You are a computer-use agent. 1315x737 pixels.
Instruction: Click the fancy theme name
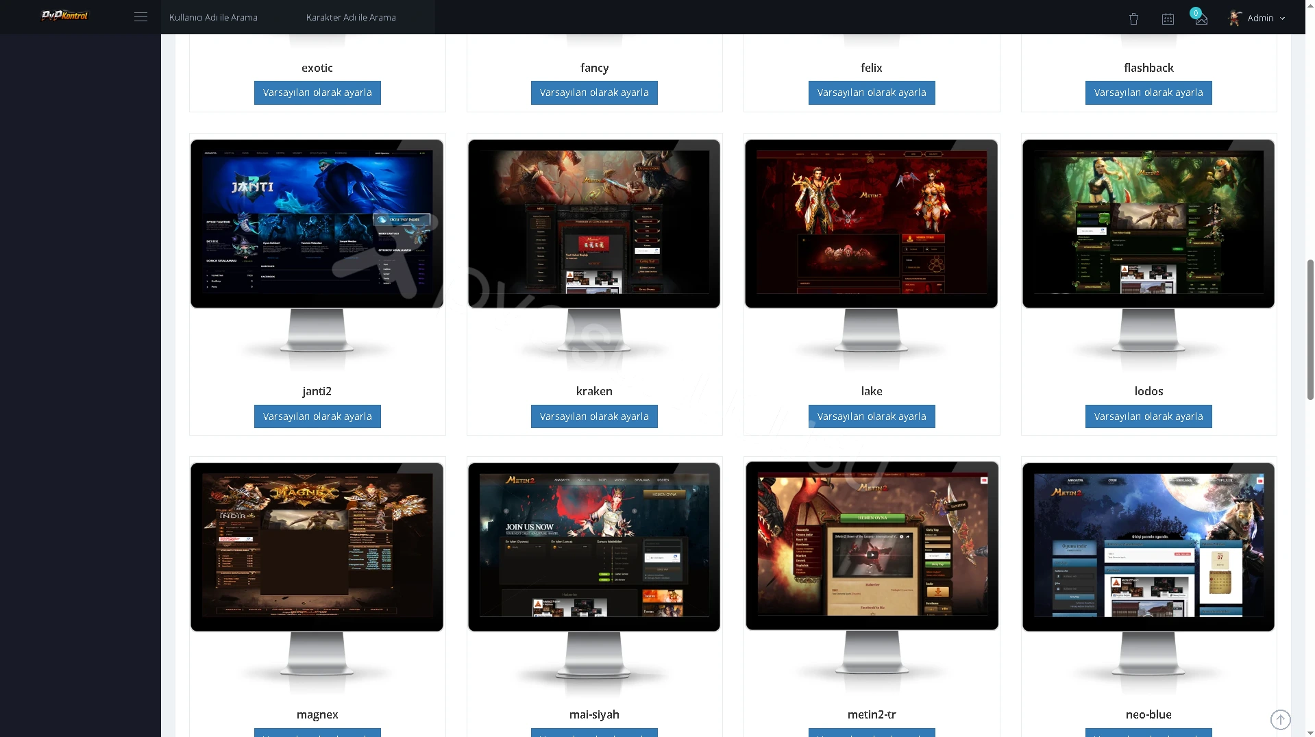coord(594,68)
